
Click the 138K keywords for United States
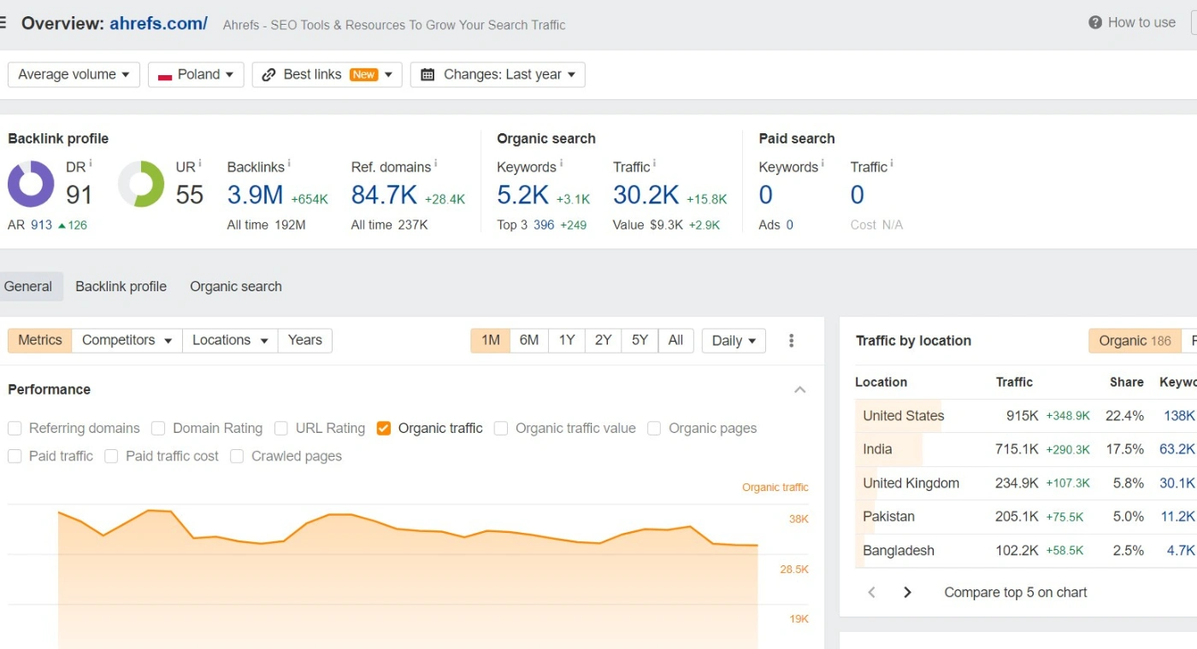click(1179, 416)
